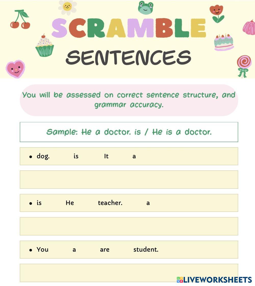255x286 pixels.
Task: Click the birthday cake icon
Action: tap(224, 42)
